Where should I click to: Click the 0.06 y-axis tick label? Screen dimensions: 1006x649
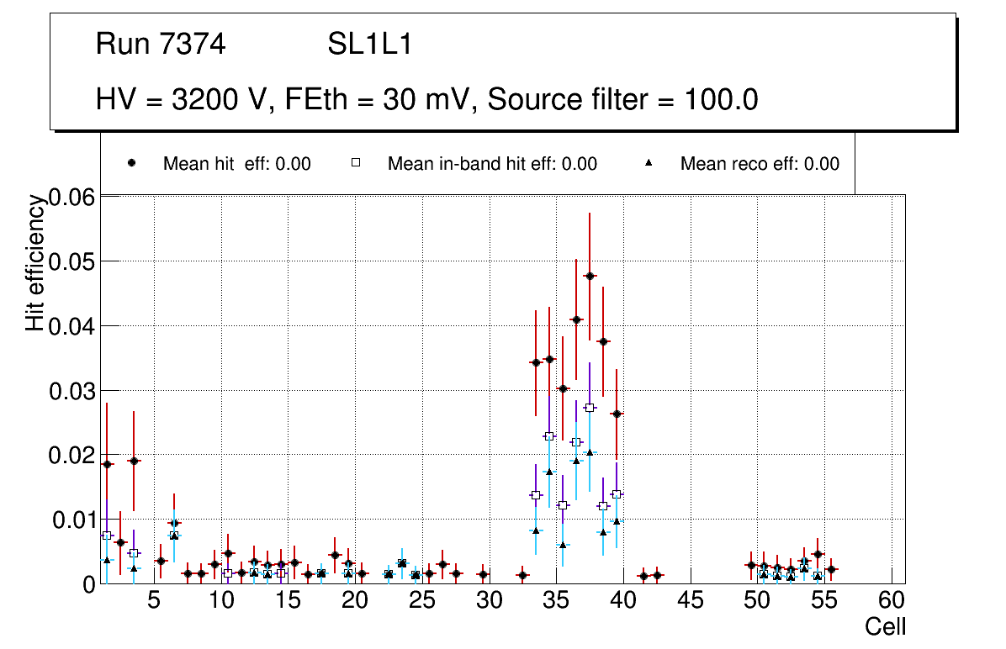pos(73,198)
